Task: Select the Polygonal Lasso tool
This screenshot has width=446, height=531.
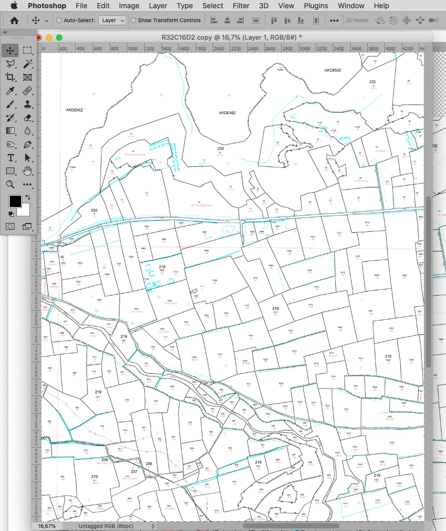Action: (x=10, y=64)
